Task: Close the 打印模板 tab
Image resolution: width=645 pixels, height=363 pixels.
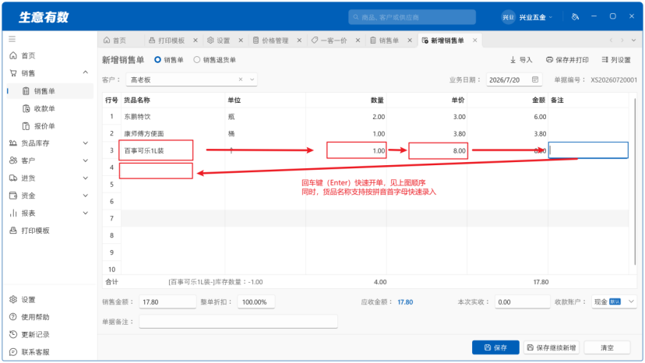Action: coord(196,41)
